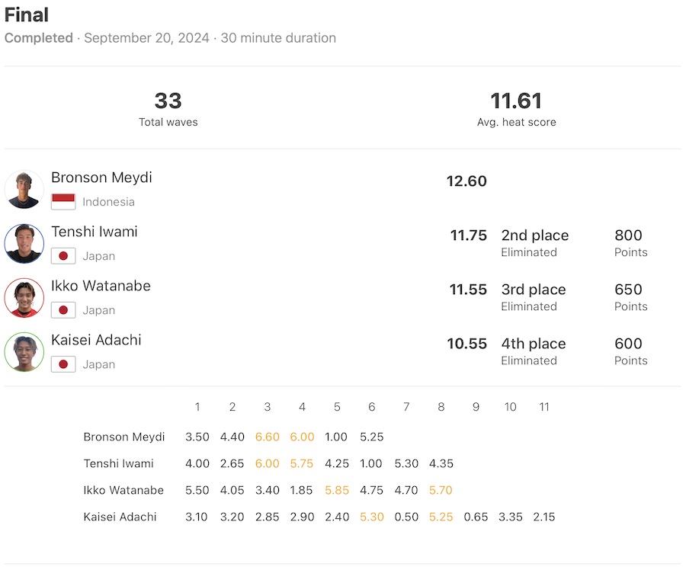686x570 pixels.
Task: Open Bronson Meydi athlete name link
Action: tap(101, 178)
